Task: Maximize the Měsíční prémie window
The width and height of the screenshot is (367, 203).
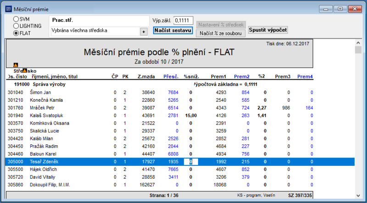Action: 340,9
